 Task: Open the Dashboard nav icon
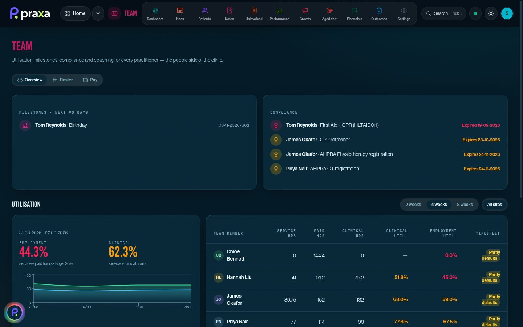click(155, 13)
